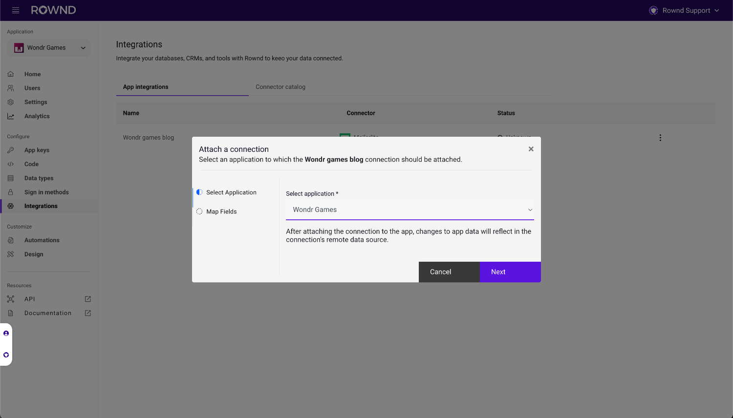Click the Code brackets icon
This screenshot has width=733, height=418.
(11, 164)
